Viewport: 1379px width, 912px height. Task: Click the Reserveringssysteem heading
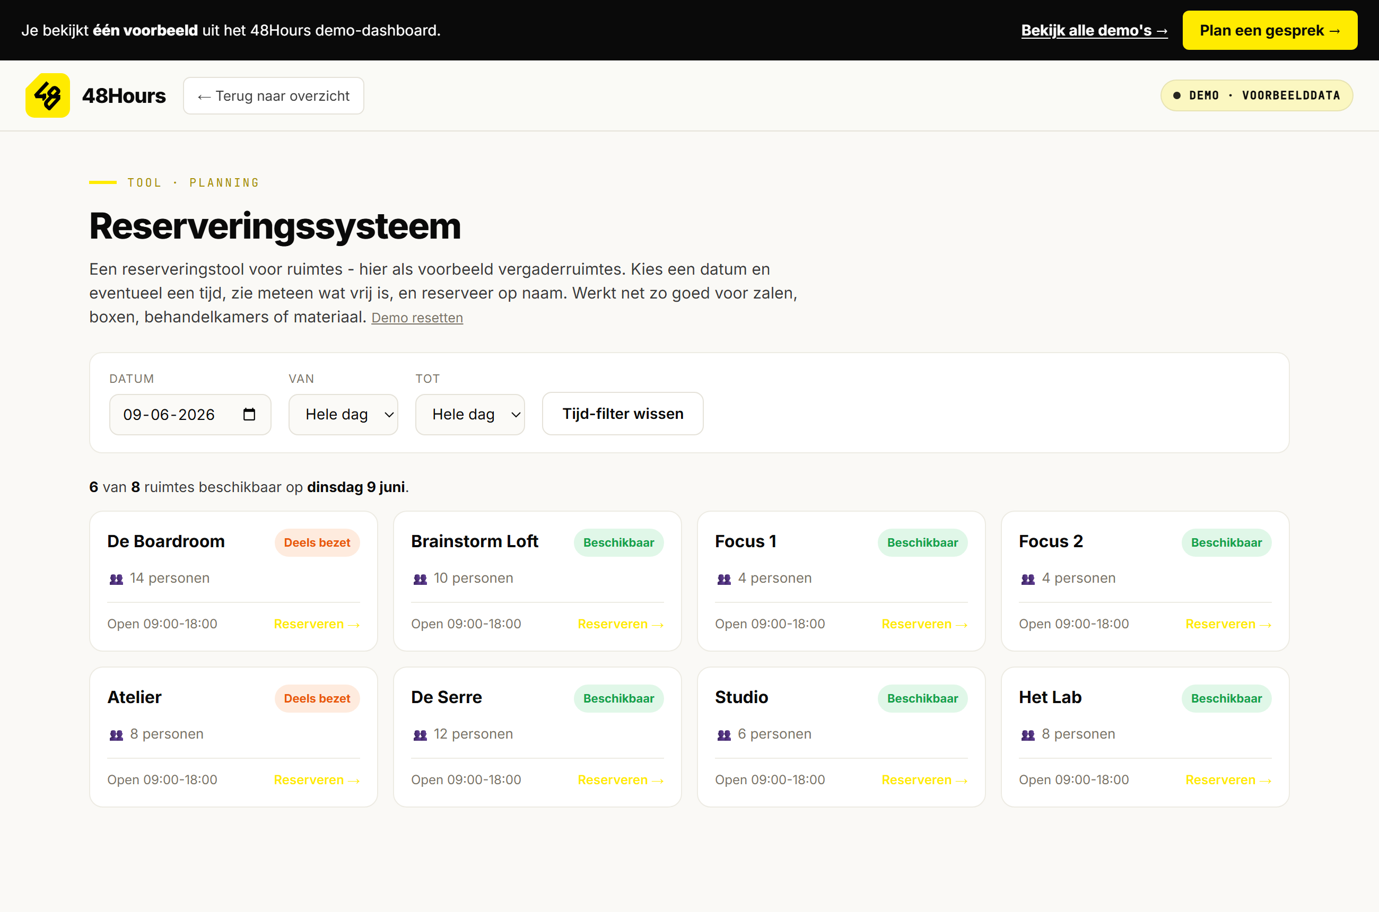click(275, 226)
